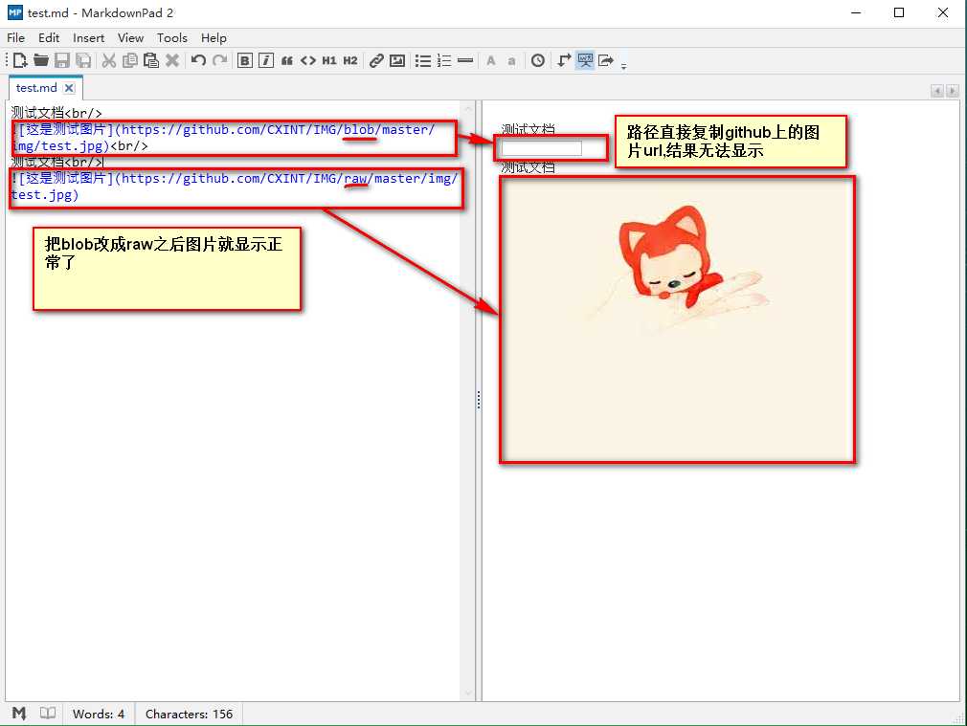Convert text to lowercase with a icon
The height and width of the screenshot is (726, 967).
click(511, 60)
